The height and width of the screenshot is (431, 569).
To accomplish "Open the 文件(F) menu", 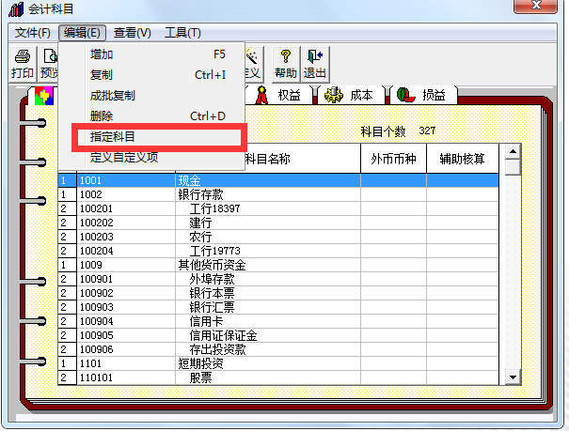I will point(32,33).
